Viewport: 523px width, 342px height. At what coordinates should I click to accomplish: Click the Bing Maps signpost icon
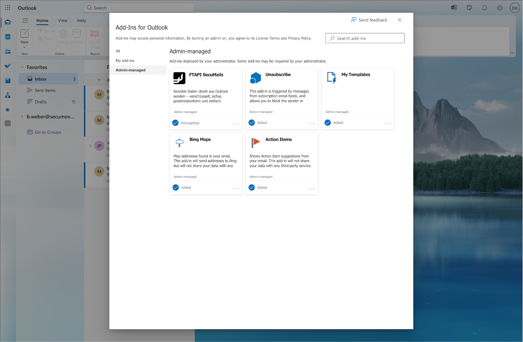179,143
